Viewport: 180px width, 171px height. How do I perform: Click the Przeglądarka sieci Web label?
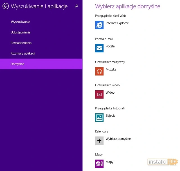[111, 16]
